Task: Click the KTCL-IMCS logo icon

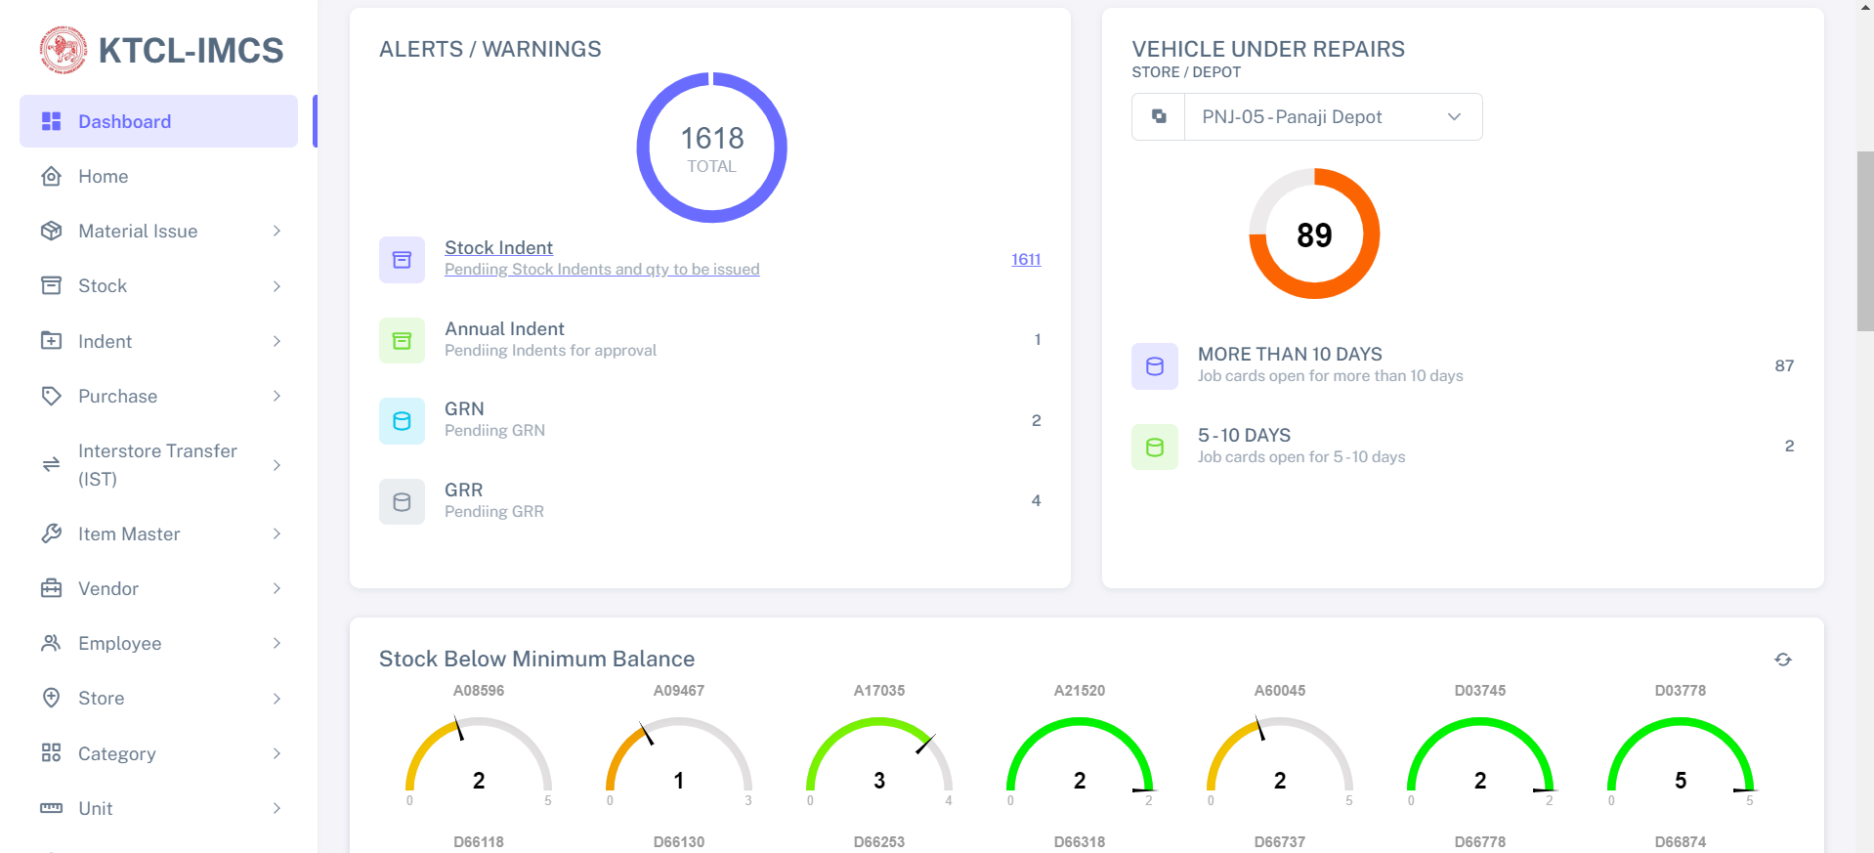Action: tap(64, 50)
